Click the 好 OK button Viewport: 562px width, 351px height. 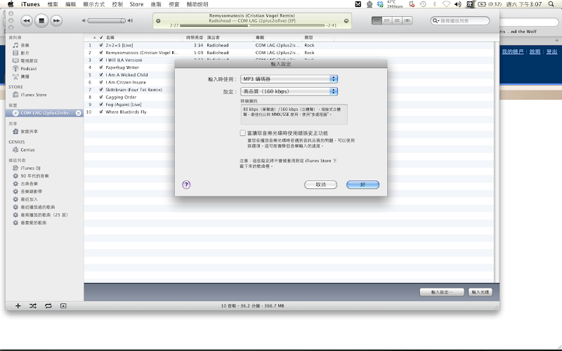click(x=362, y=185)
